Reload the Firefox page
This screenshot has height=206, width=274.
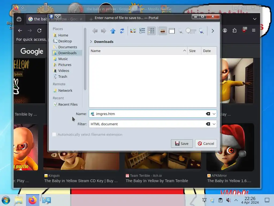tap(39, 31)
